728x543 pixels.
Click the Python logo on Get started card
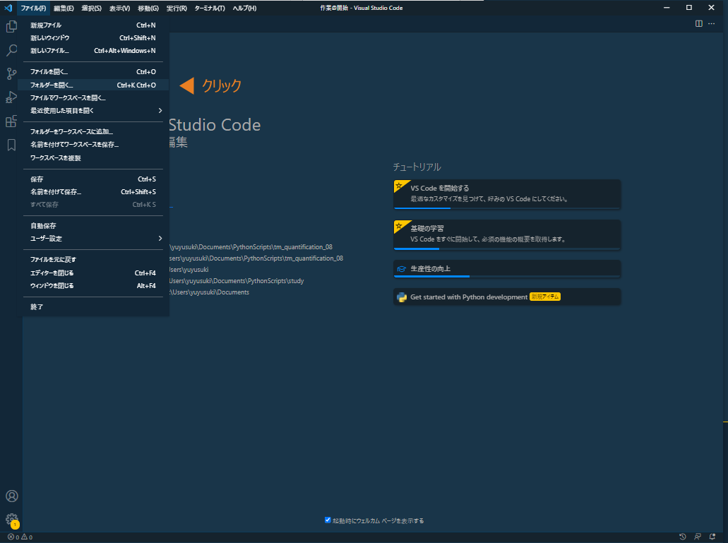pos(402,297)
